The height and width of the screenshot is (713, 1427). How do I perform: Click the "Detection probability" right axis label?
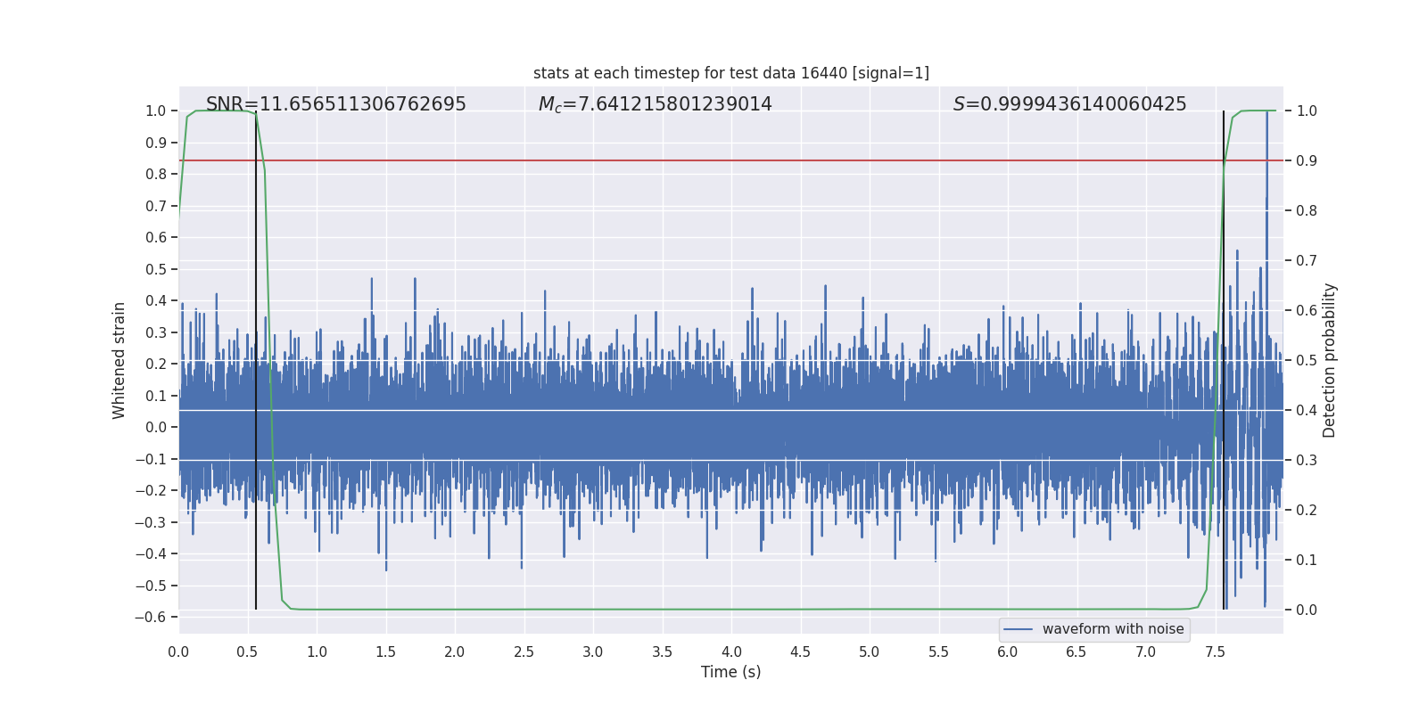click(x=1330, y=360)
